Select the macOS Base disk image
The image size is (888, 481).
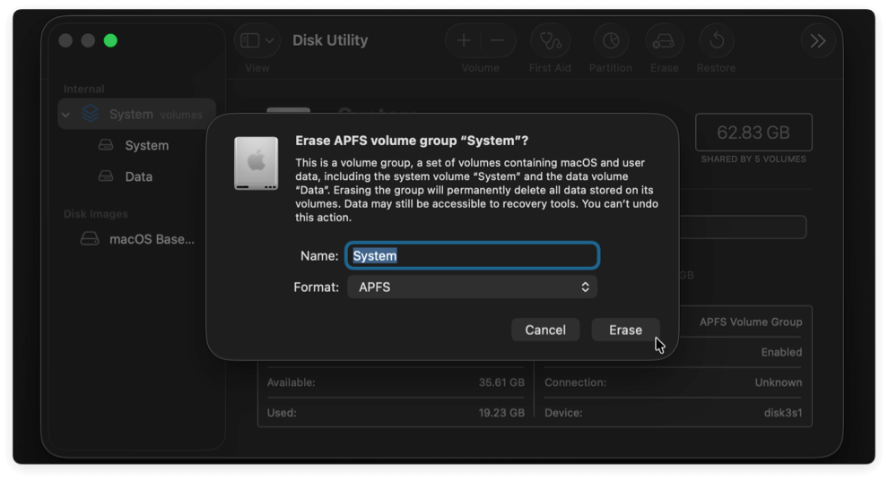pos(152,239)
